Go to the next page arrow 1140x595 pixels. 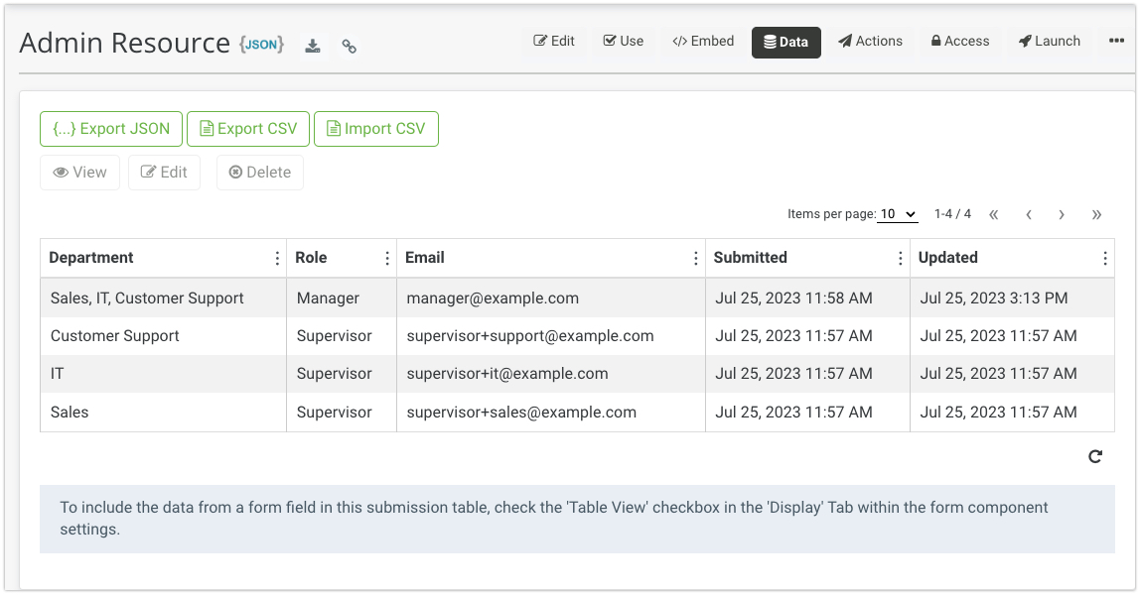point(1062,214)
